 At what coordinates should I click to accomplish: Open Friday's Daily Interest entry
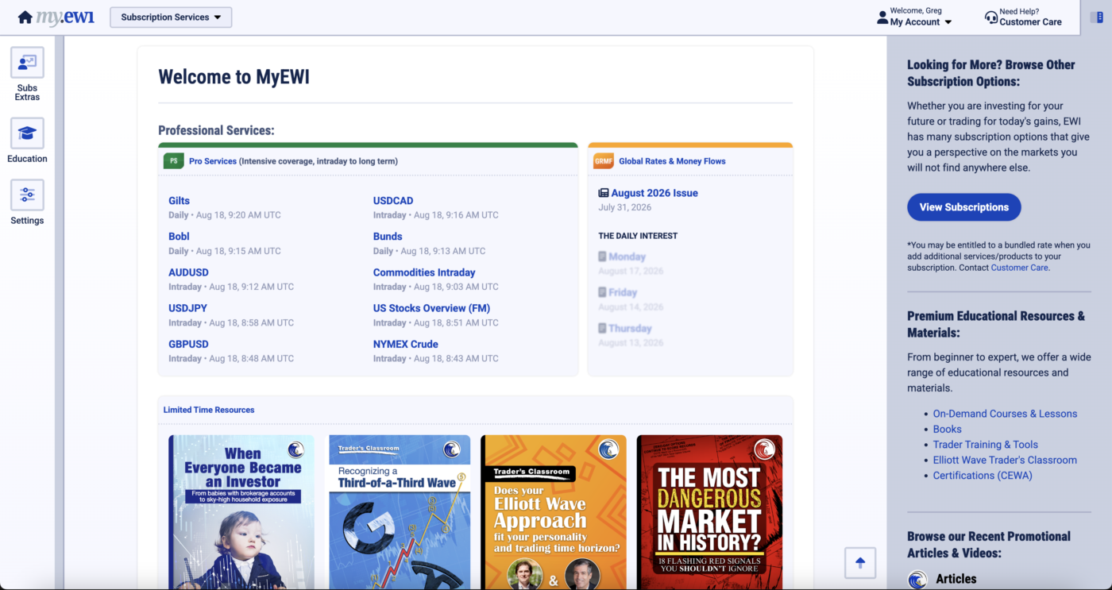(623, 292)
